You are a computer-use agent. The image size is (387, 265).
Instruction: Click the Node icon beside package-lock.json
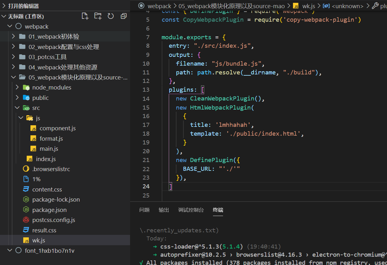26,199
